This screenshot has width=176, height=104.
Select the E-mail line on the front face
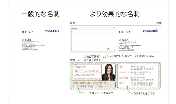point(130,45)
